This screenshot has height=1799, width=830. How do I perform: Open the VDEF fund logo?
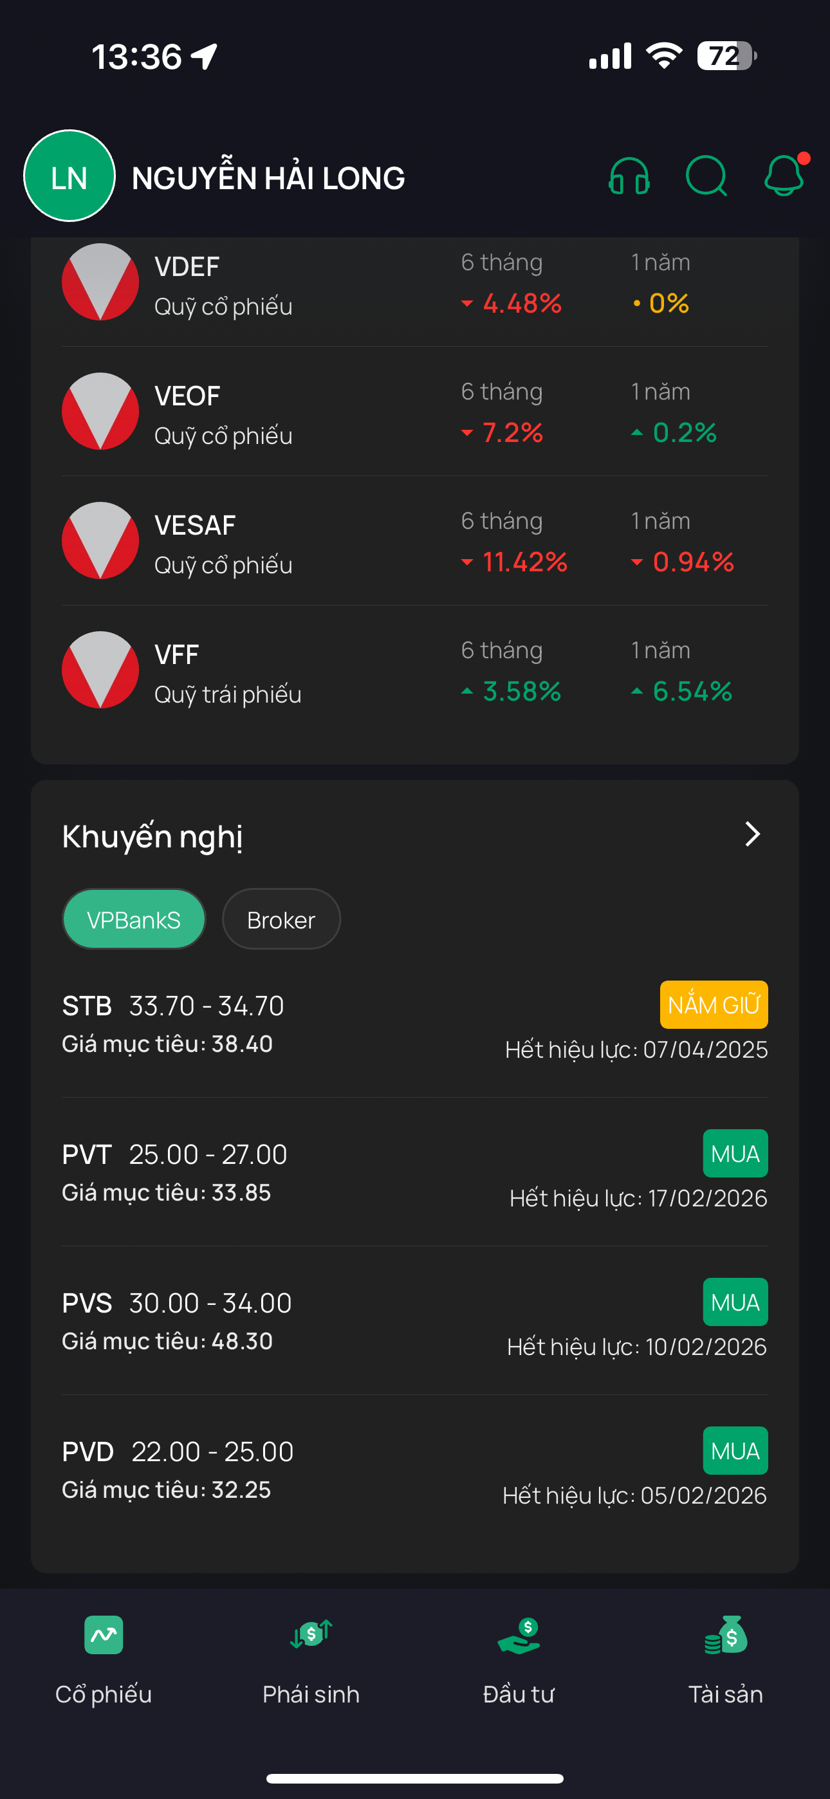(x=100, y=282)
